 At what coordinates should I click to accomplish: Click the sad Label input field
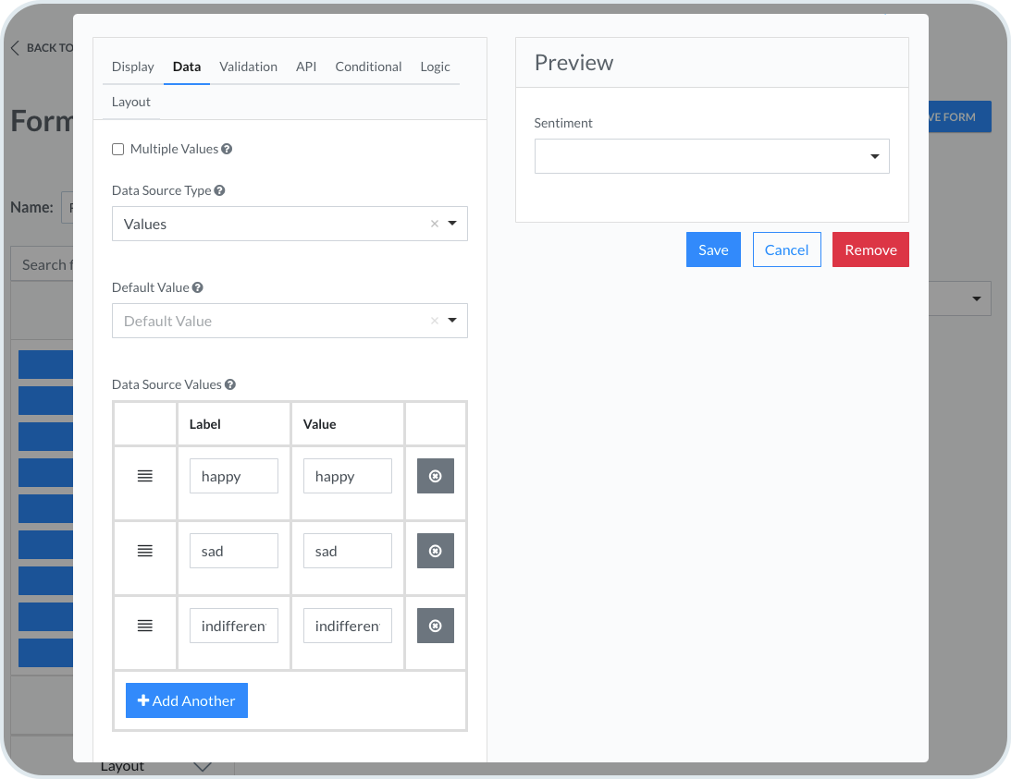coord(233,551)
